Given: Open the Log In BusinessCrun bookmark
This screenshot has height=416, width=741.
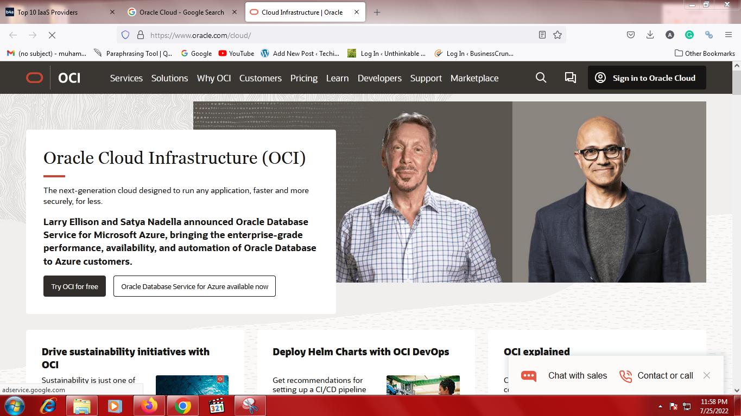Looking at the screenshot, I should click(474, 53).
